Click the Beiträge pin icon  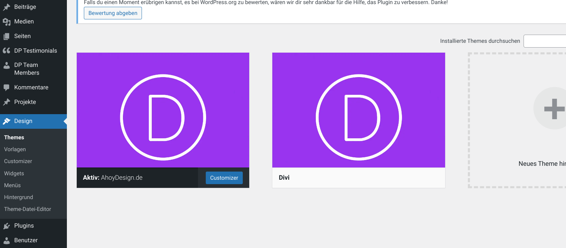(x=6, y=7)
